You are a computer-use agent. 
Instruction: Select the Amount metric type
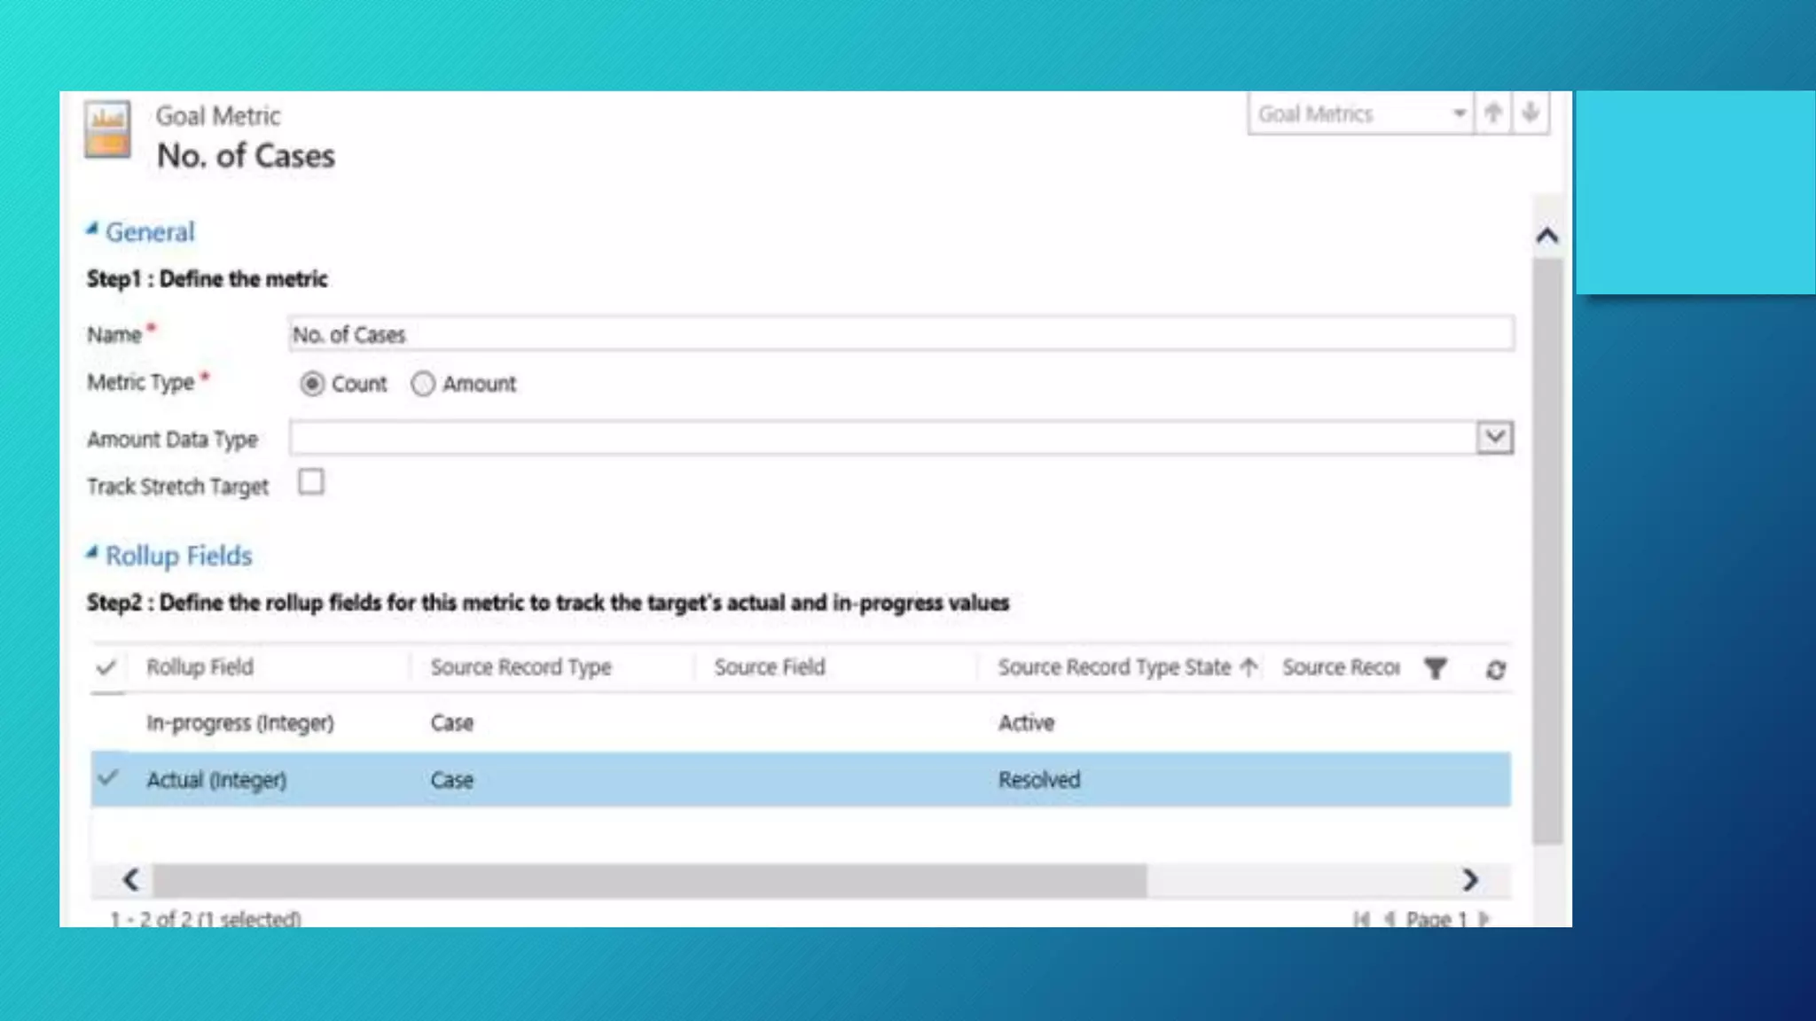[423, 384]
